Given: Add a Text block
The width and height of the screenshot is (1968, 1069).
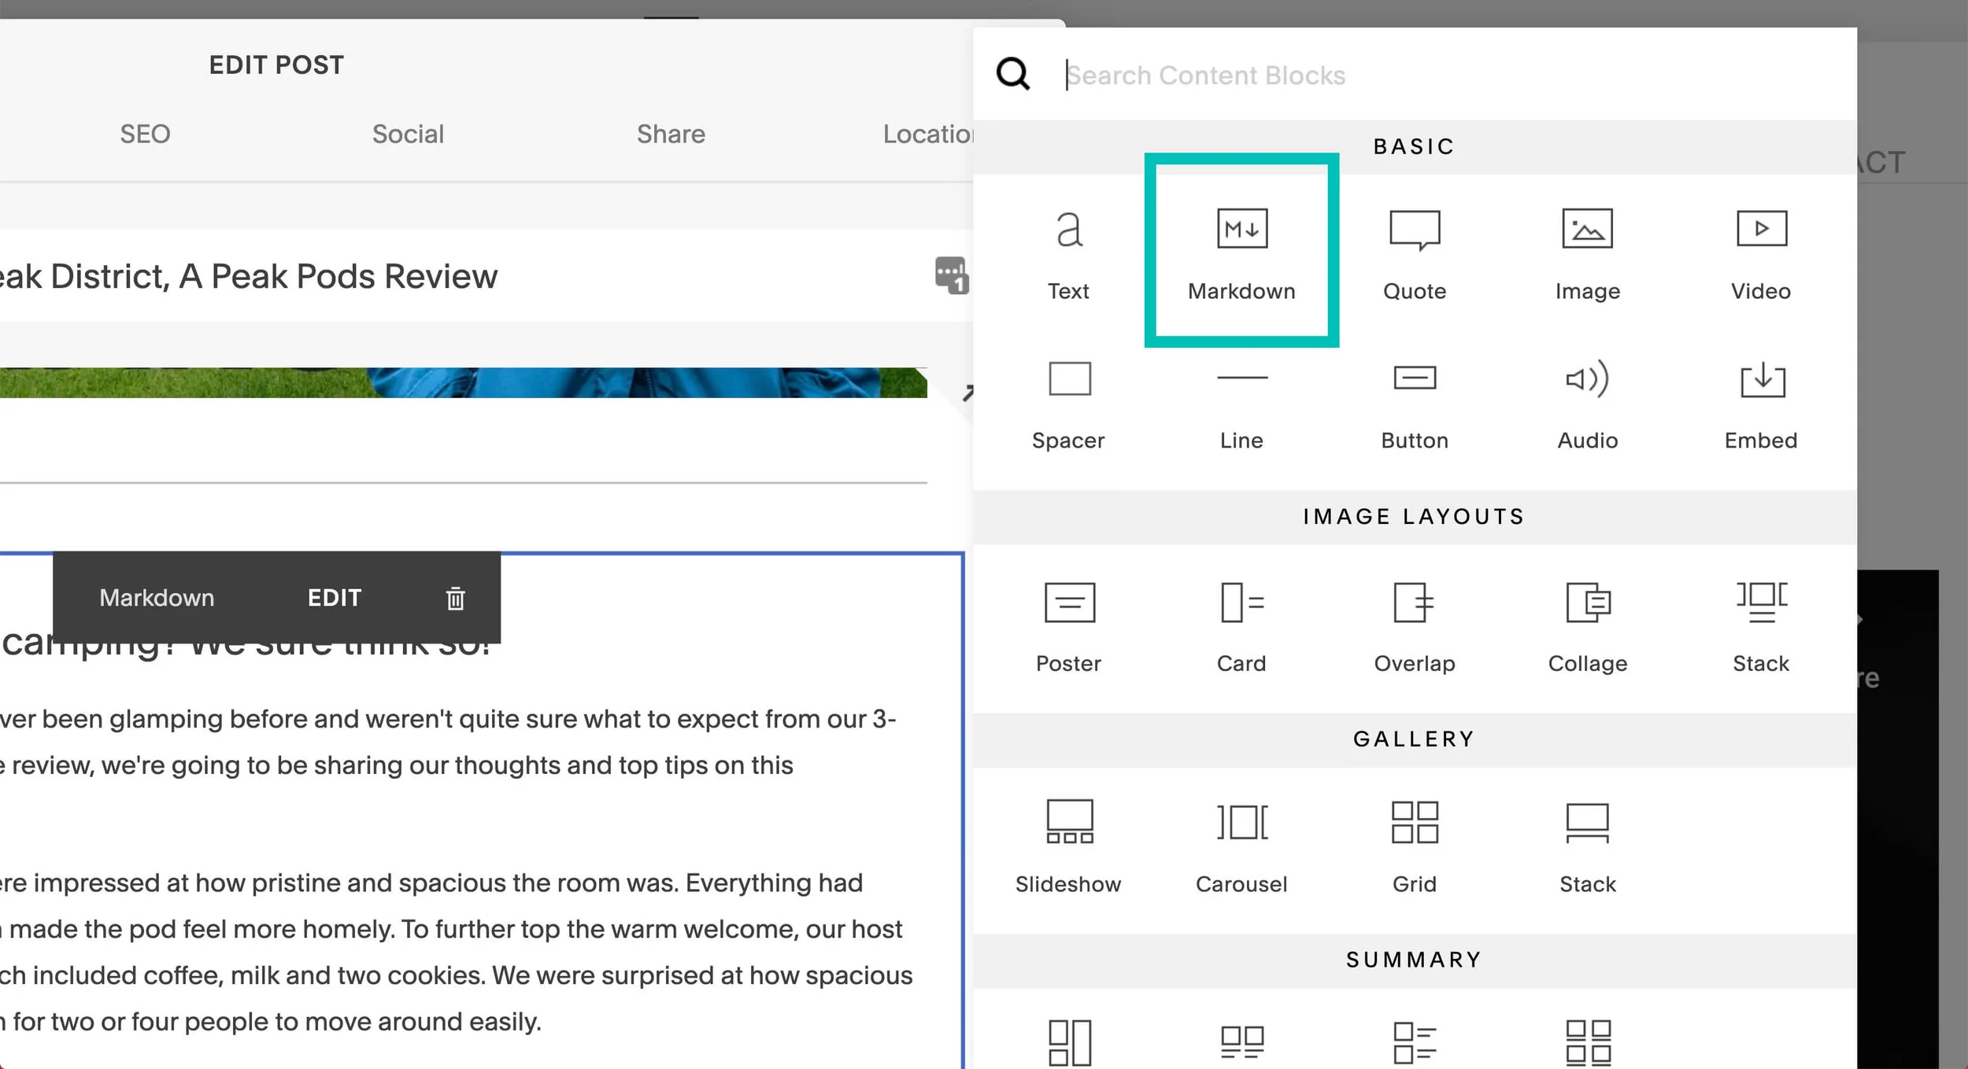Looking at the screenshot, I should (x=1068, y=253).
